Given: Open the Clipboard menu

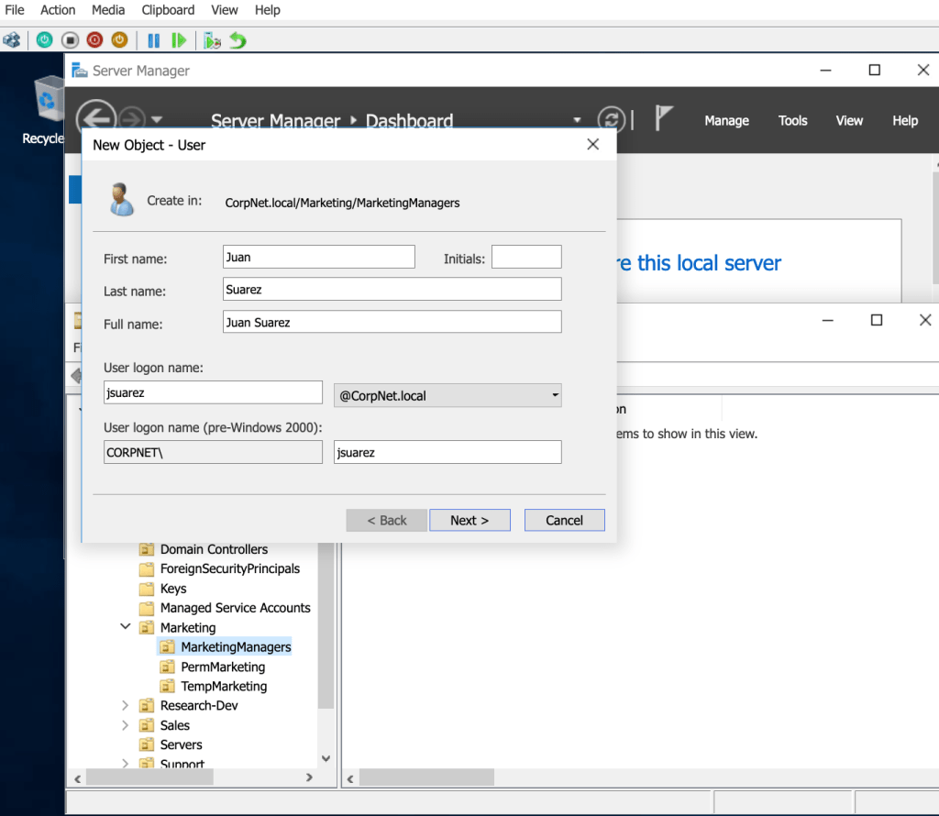Looking at the screenshot, I should (168, 10).
